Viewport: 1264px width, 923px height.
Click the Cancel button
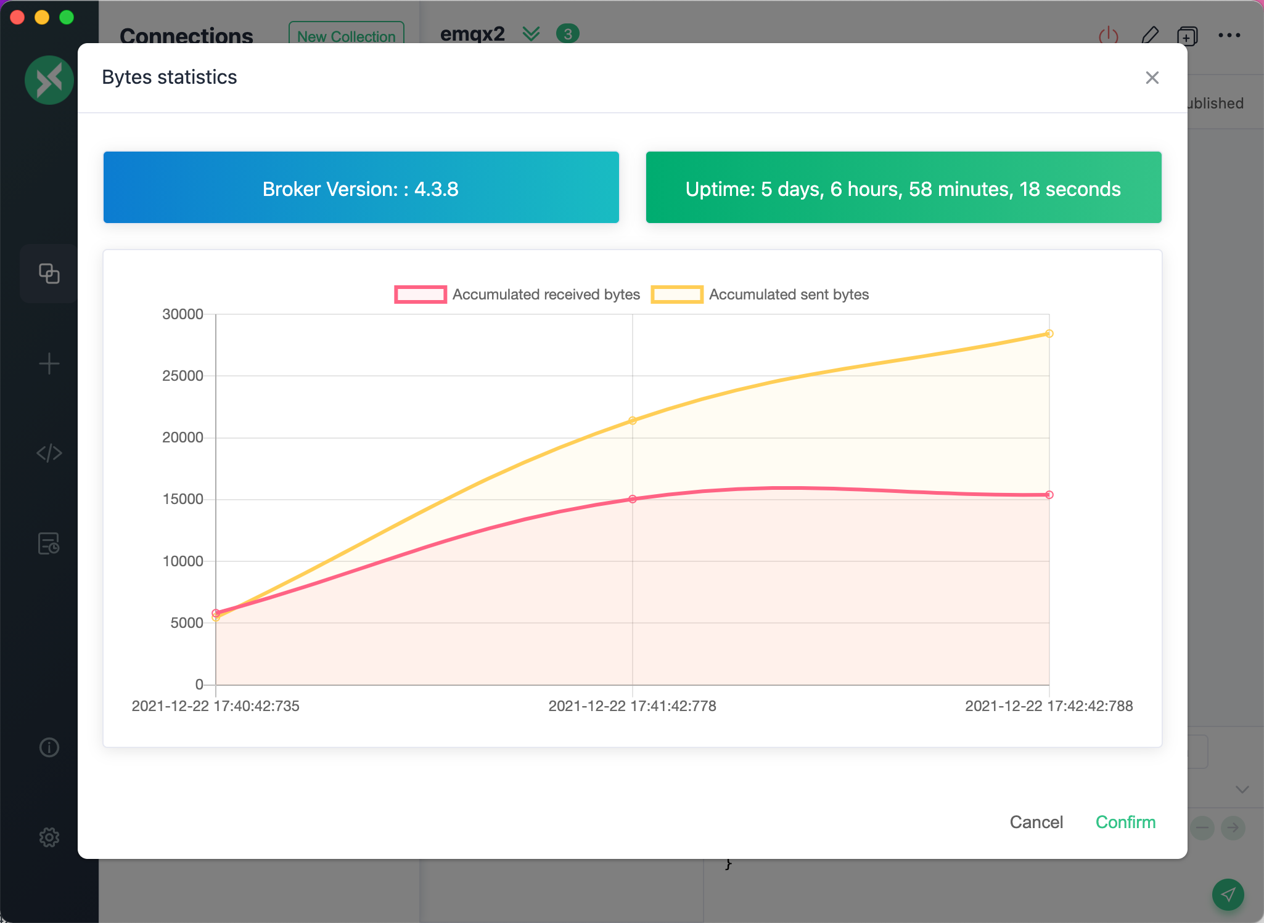click(1036, 822)
